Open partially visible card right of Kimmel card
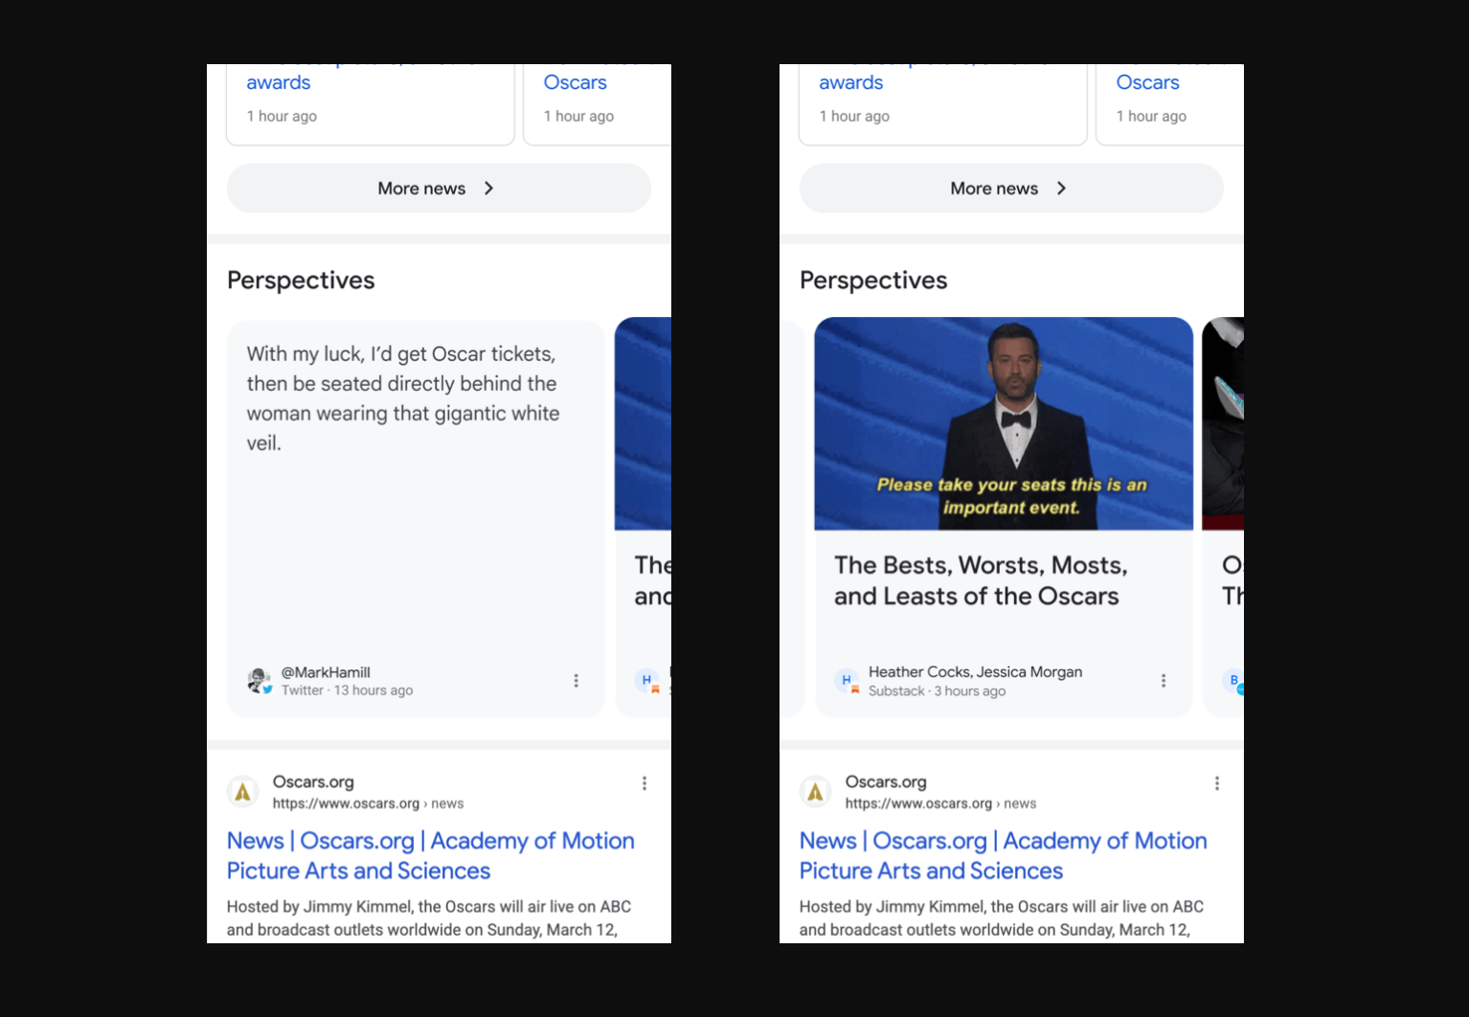1469x1017 pixels. (1223, 517)
